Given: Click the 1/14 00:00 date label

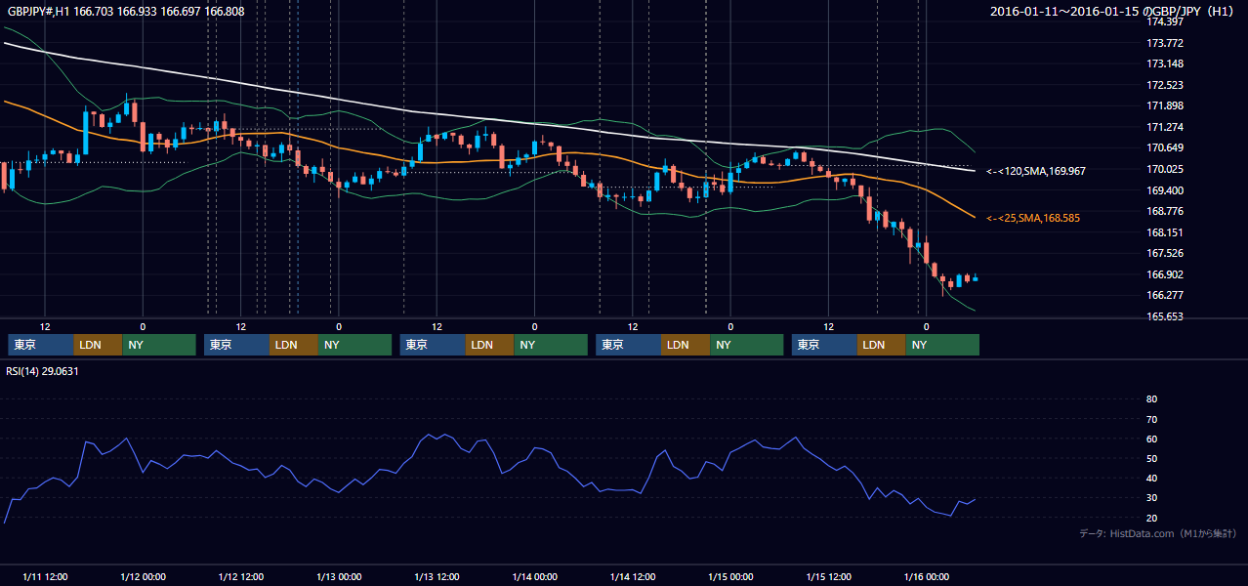Looking at the screenshot, I should click(534, 576).
